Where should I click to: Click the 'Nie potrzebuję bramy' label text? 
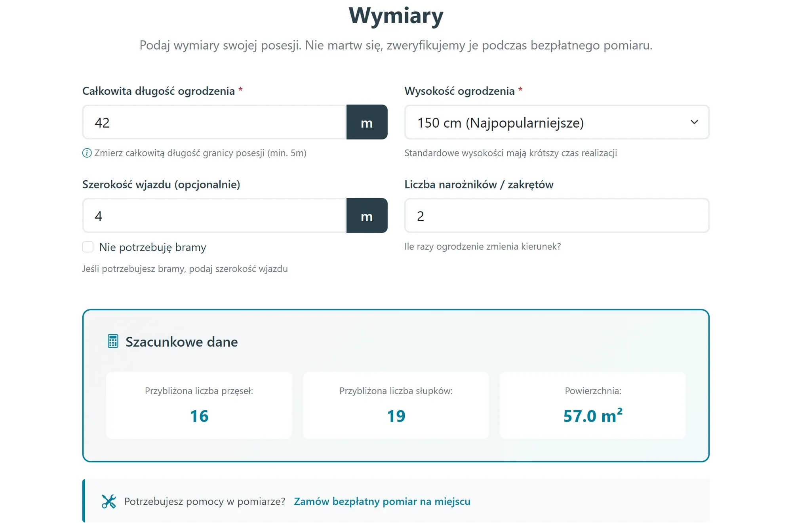pos(152,247)
